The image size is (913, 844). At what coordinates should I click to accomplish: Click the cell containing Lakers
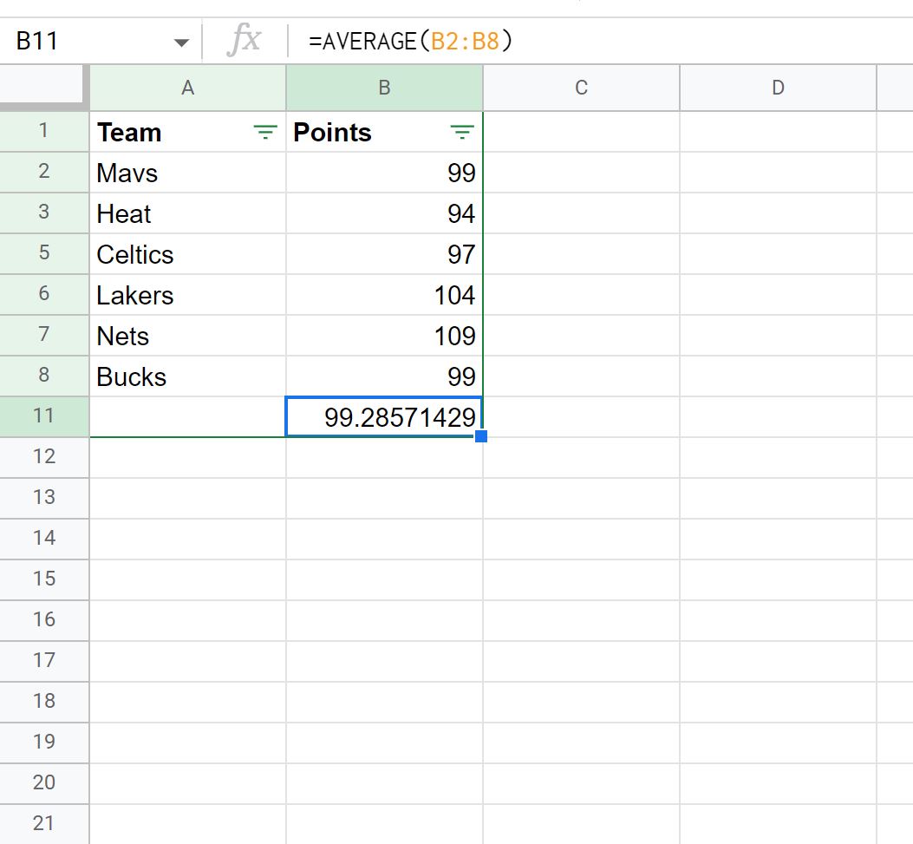pyautogui.click(x=187, y=295)
